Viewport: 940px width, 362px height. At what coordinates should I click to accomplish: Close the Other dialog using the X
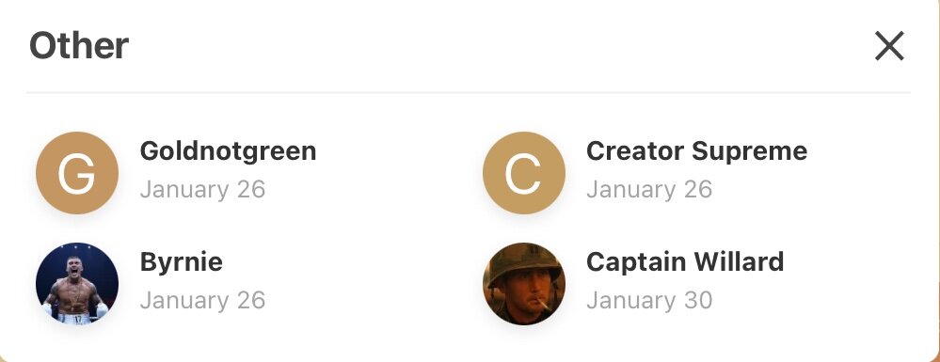click(889, 46)
